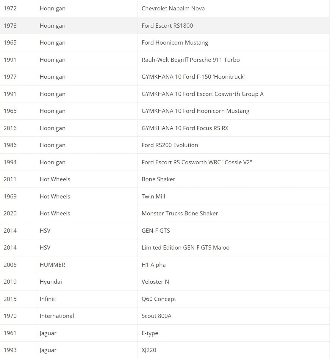This screenshot has height=358, width=330.
Task: Click the HUMMER manufacturer cell
Action: click(87, 265)
